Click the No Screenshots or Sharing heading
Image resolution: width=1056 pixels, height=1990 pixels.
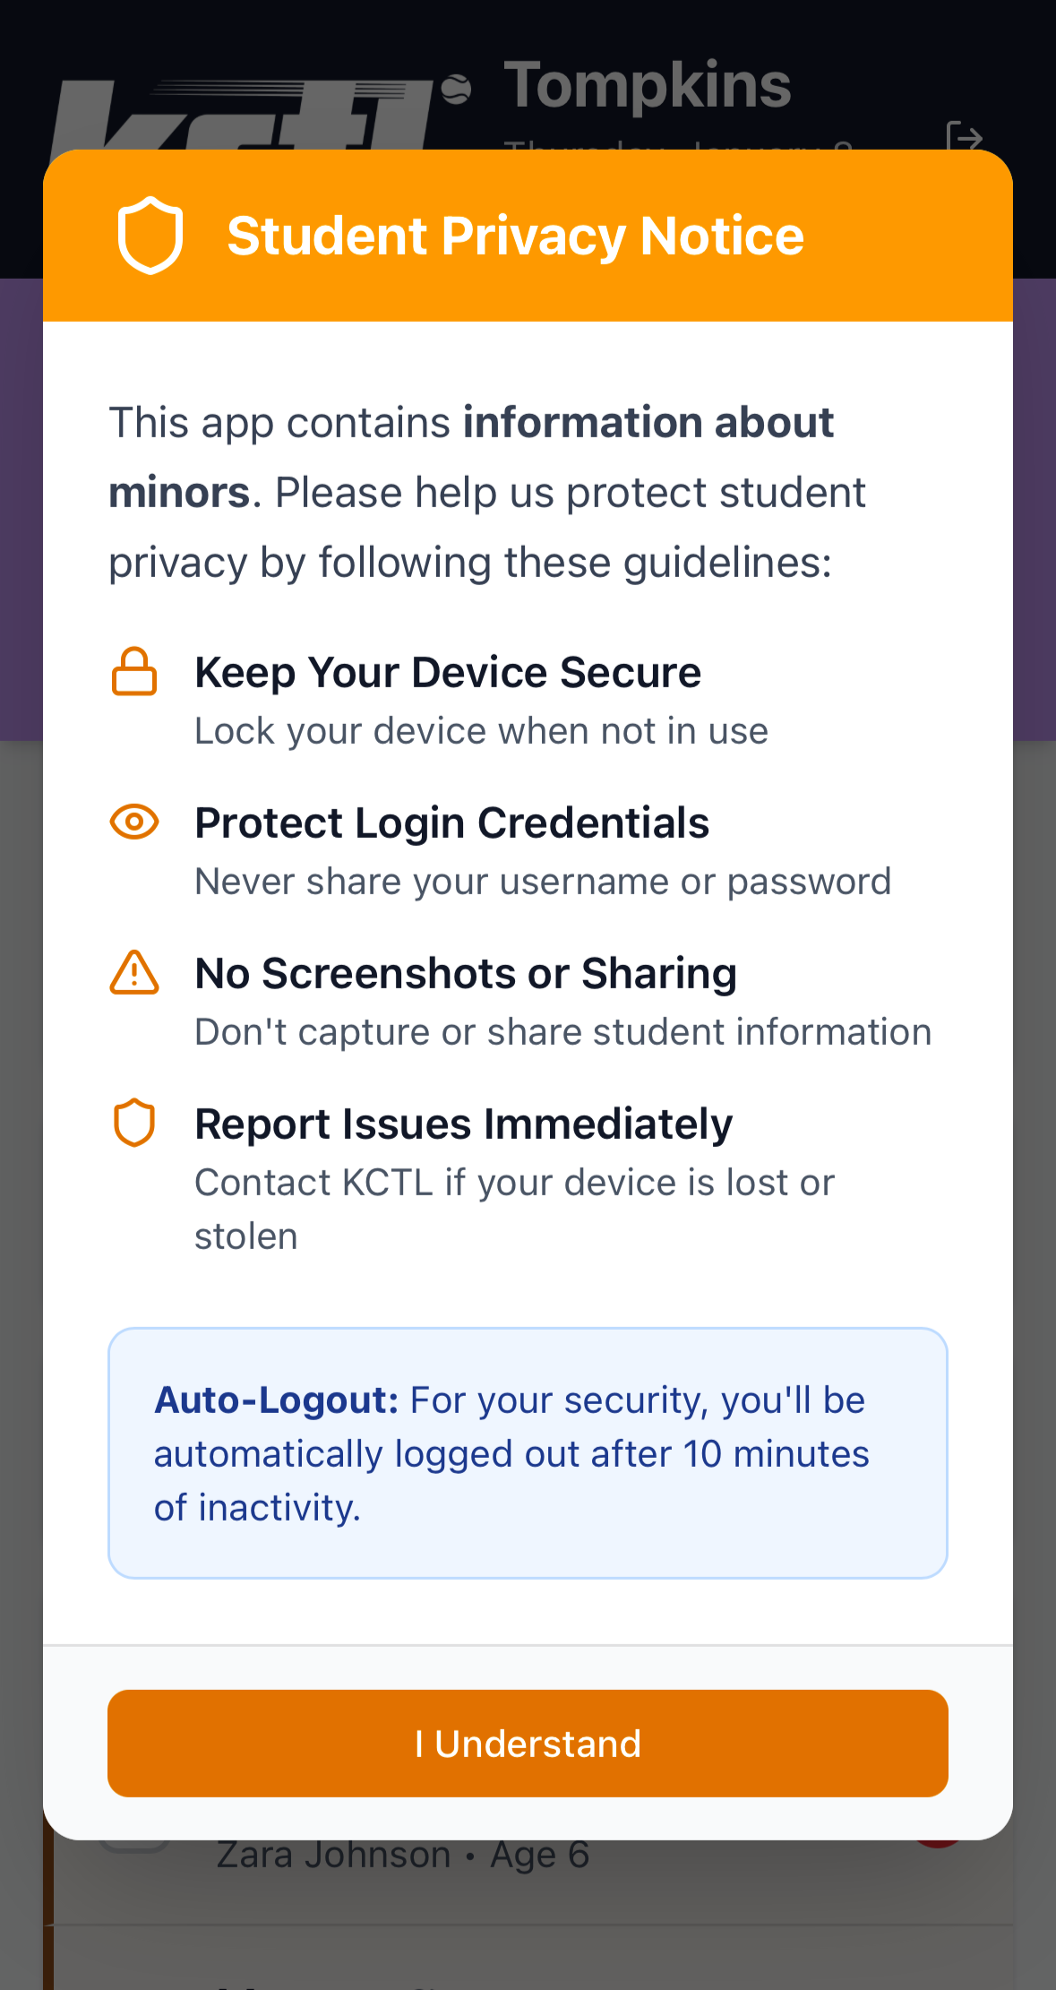point(466,973)
